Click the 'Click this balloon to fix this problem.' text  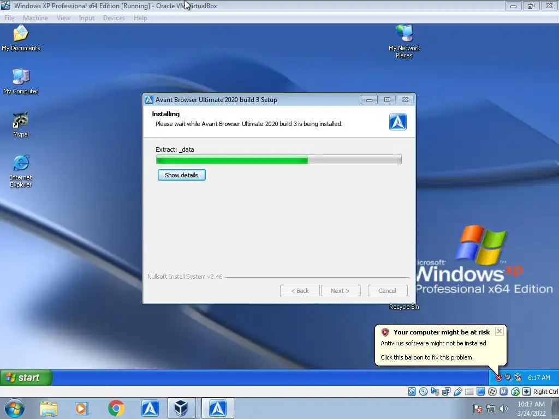[x=427, y=357]
